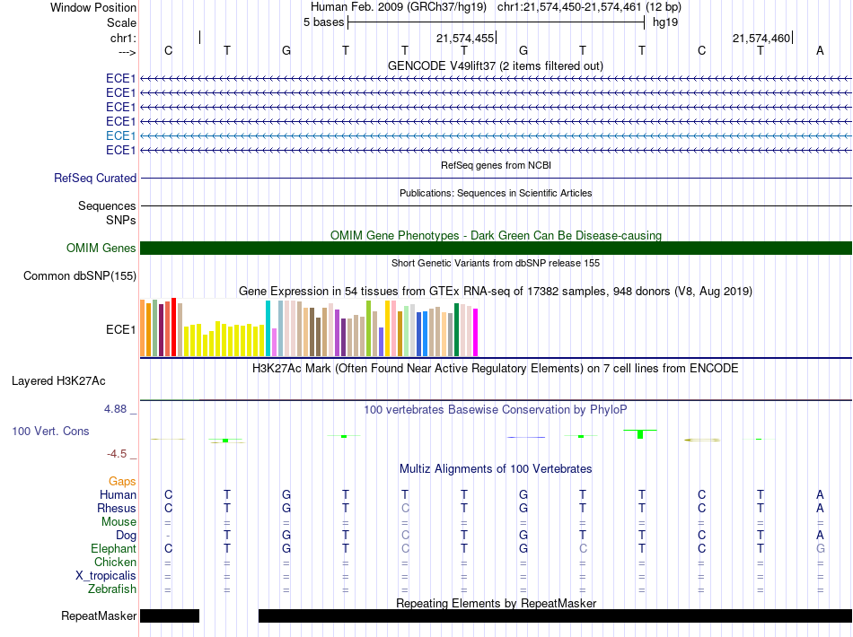The image size is (853, 637).
Task: Open the RefSeq Curated track label
Action: (95, 179)
